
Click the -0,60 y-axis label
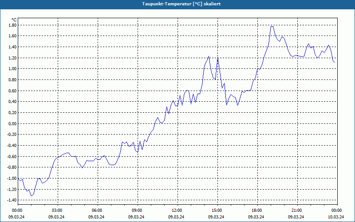point(12,156)
